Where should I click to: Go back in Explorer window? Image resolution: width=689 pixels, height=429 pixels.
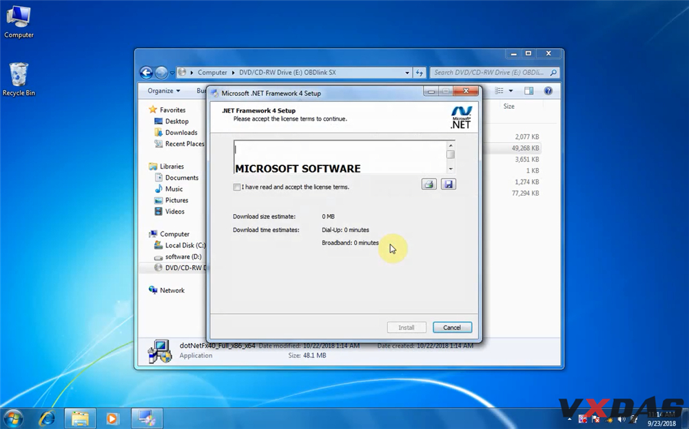pos(146,72)
